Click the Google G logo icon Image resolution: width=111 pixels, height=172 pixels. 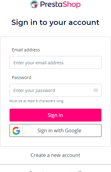(x=16, y=130)
